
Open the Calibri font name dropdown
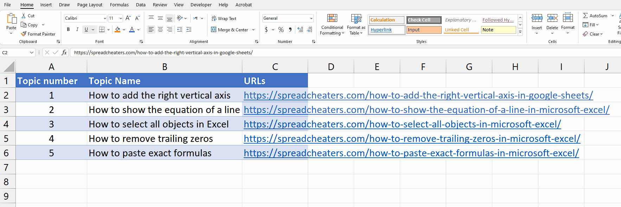(x=105, y=18)
